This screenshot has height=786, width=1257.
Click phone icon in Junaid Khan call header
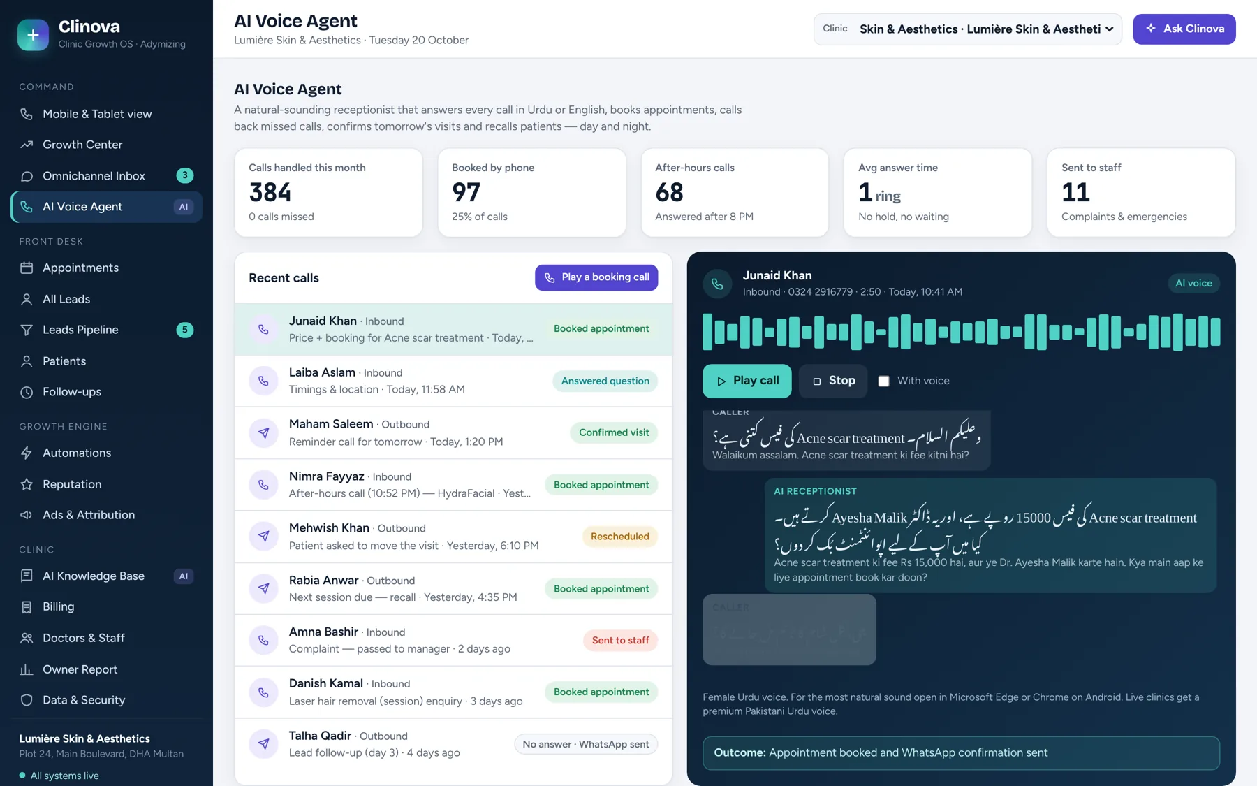click(x=717, y=284)
